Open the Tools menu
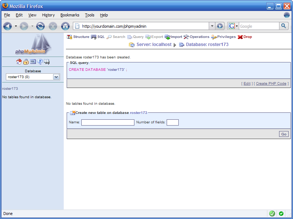Screen dimensions: 293x219 tap(89, 15)
